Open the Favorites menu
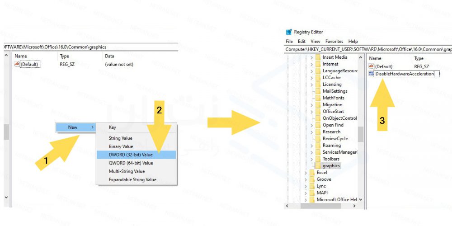This screenshot has width=452, height=226. 334,42
